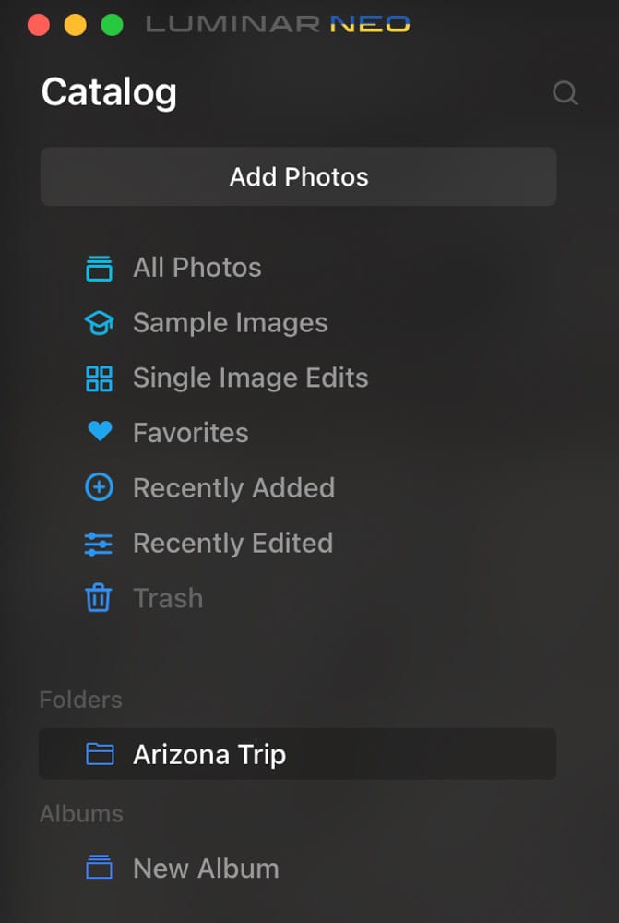This screenshot has height=923, width=619.
Task: View the Favorites list
Action: pyautogui.click(x=191, y=433)
